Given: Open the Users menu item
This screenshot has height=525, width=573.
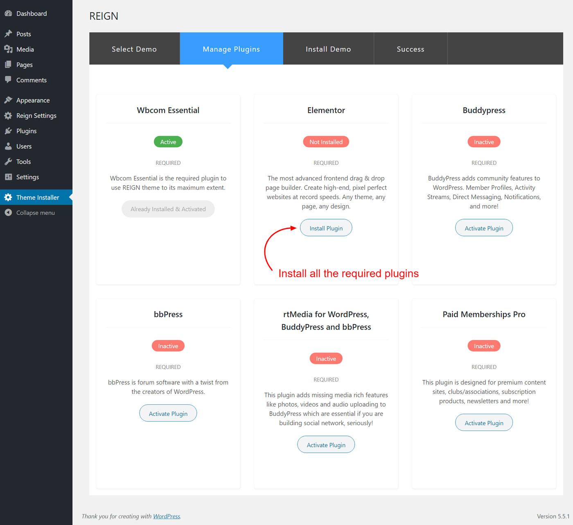Looking at the screenshot, I should click(24, 146).
